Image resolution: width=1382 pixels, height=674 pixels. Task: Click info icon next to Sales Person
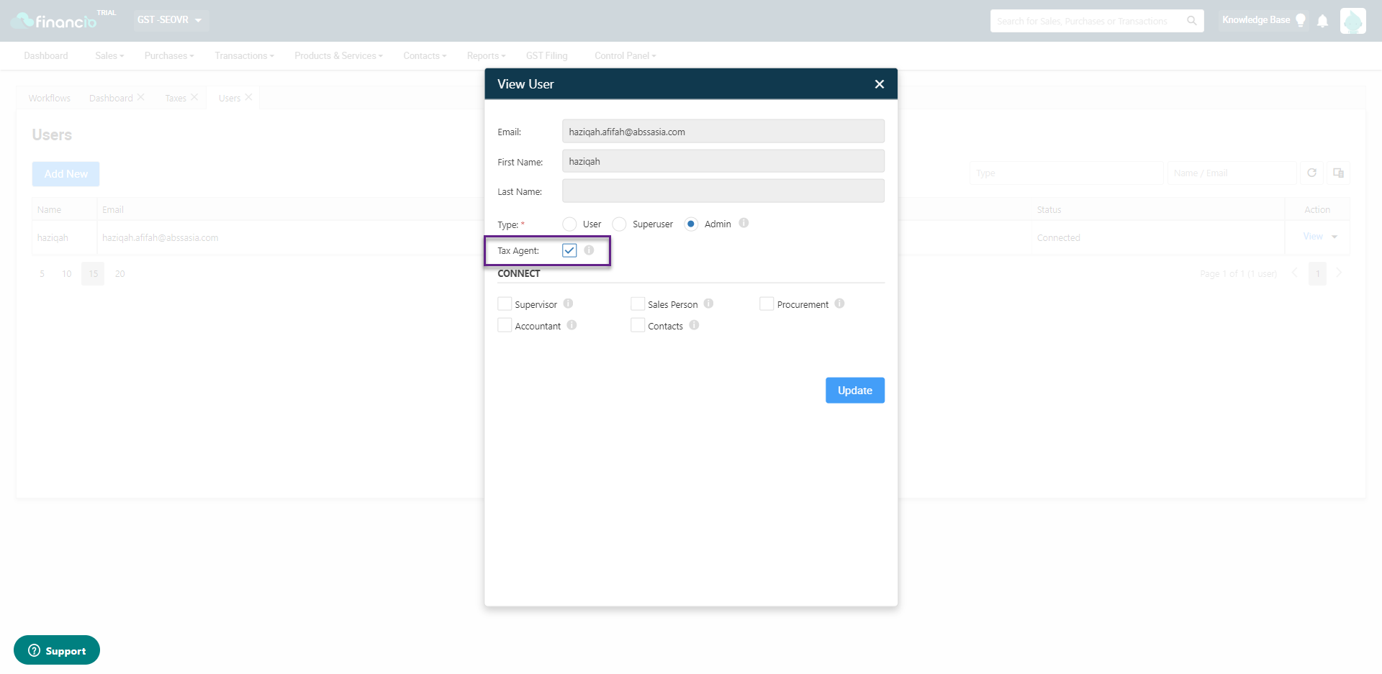coord(708,304)
